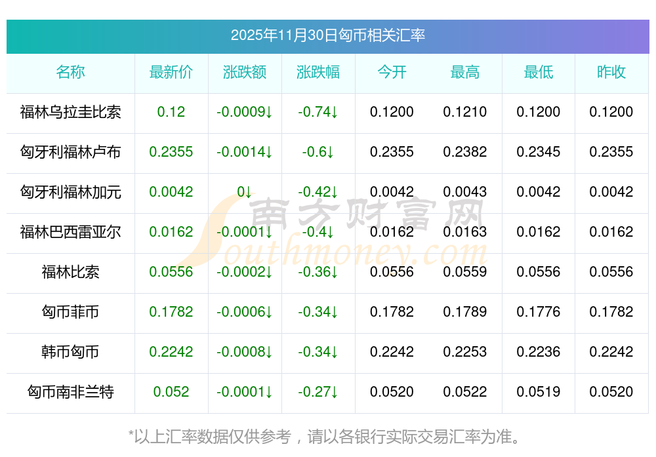Open the 福林乌拉圭比索 row name
656x457 pixels.
click(x=70, y=112)
